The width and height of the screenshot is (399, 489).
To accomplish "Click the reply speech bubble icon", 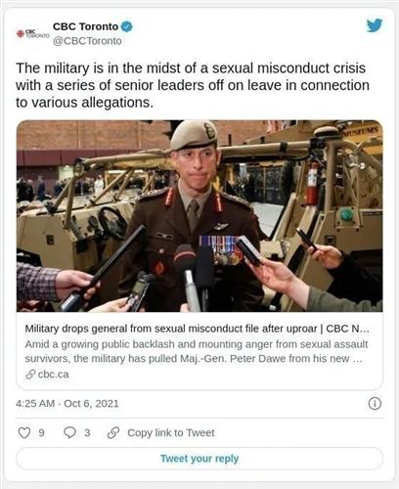I will pyautogui.click(x=69, y=433).
